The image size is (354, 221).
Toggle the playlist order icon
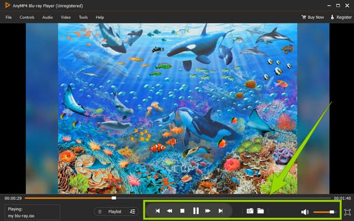point(133,212)
